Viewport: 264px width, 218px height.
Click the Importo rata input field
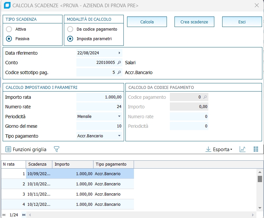[99, 97]
